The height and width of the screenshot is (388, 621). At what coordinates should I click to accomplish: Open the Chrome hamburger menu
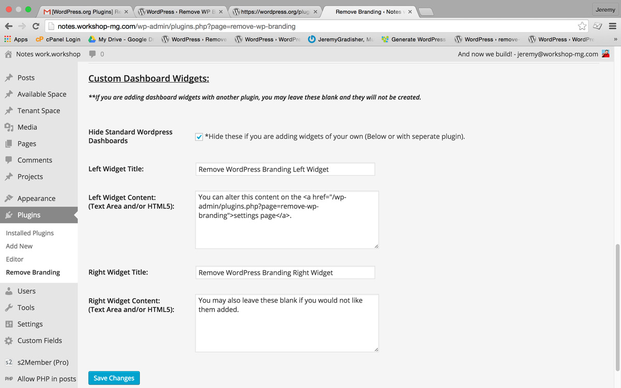(613, 26)
